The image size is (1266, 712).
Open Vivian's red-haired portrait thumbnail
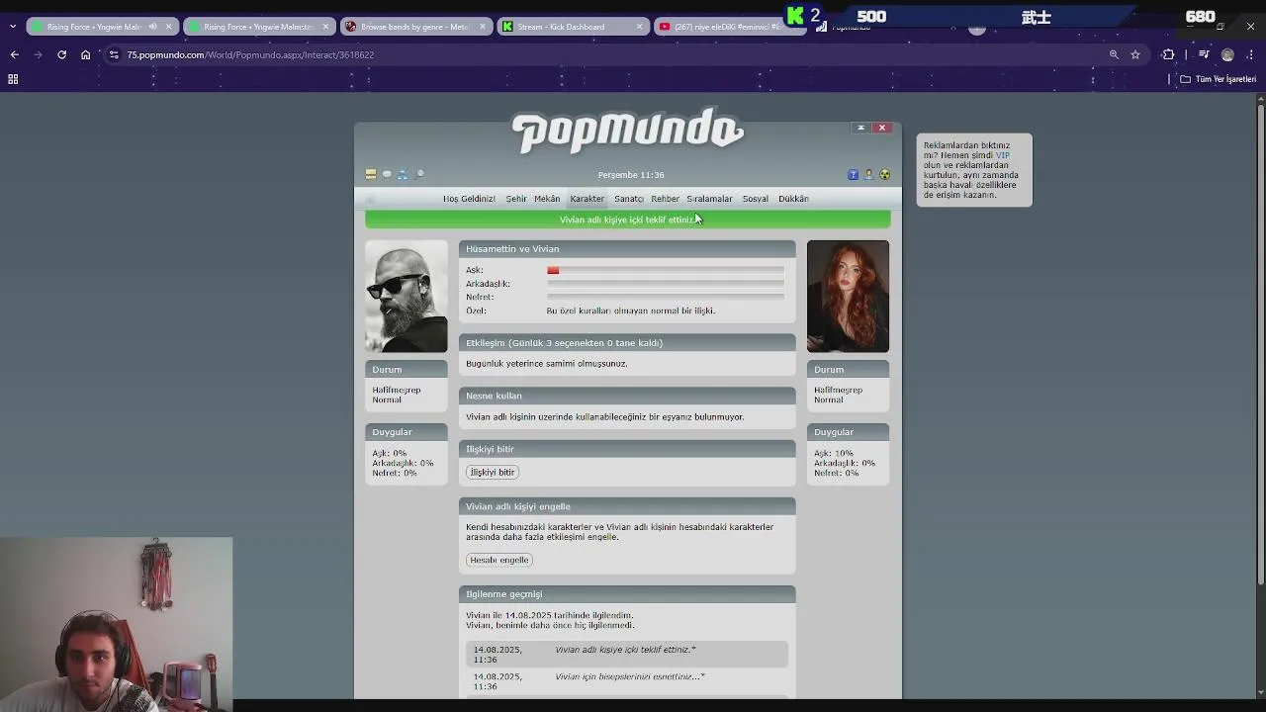click(848, 296)
